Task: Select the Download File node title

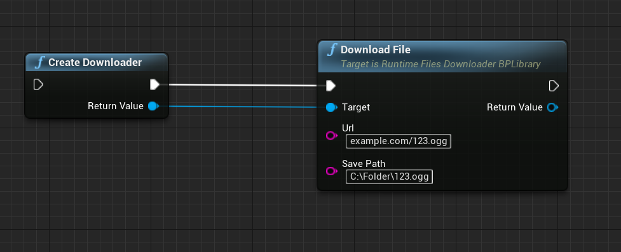Action: (x=376, y=50)
